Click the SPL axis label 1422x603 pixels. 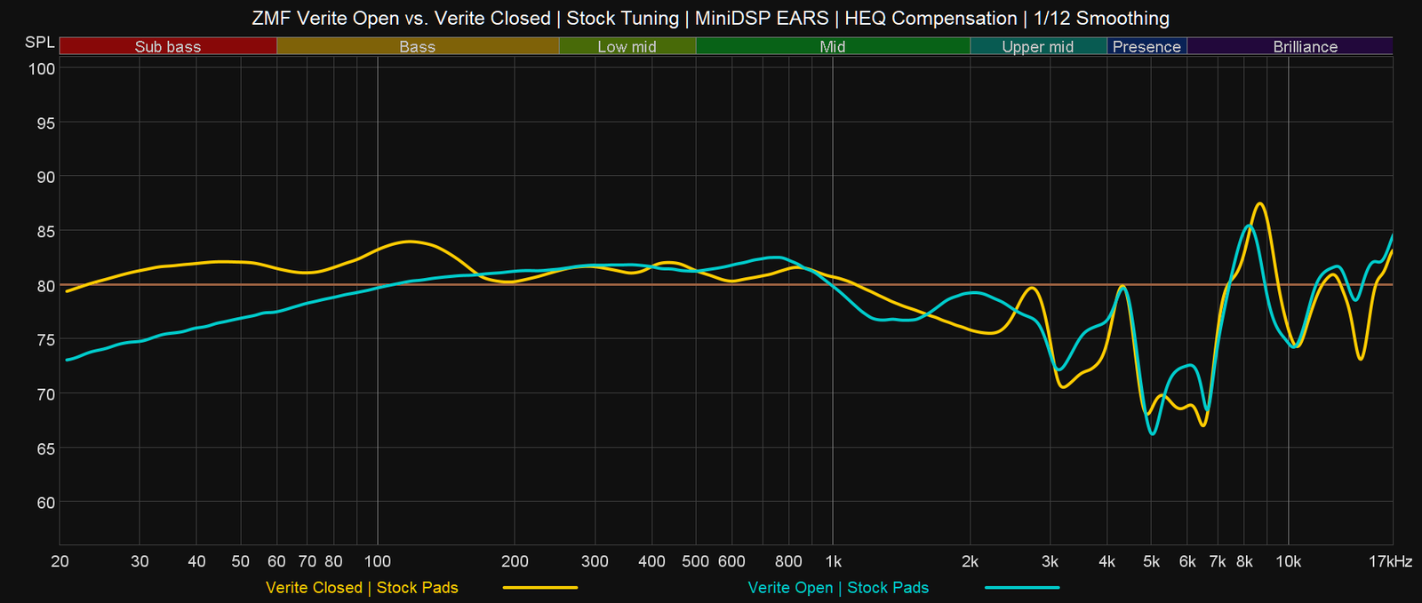[39, 43]
